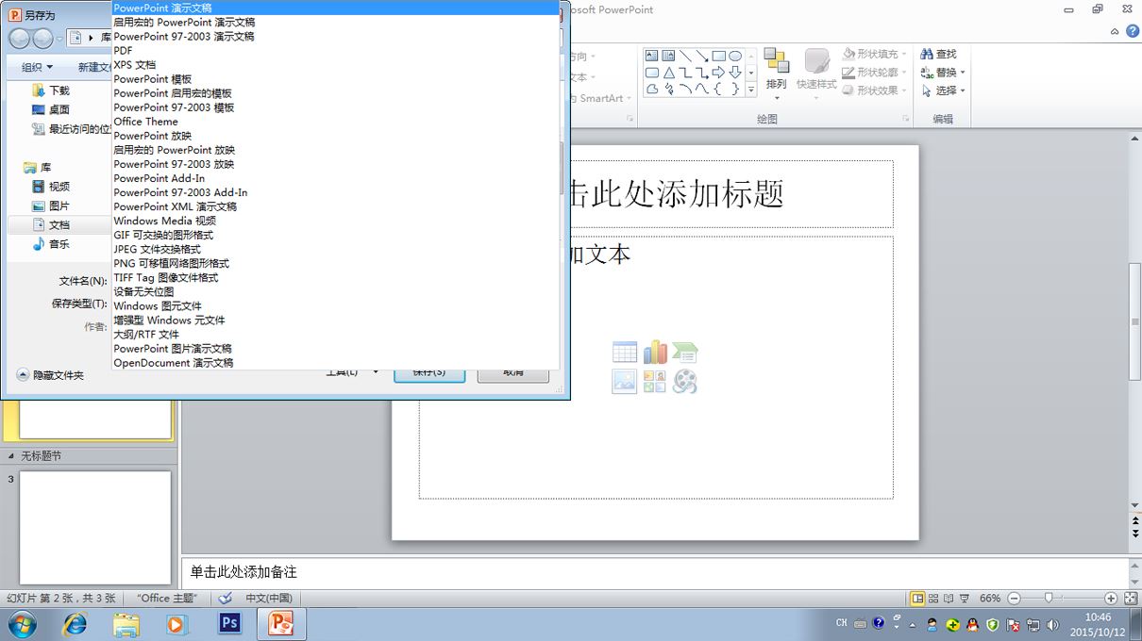
Task: Click the zoom slider handle
Action: pos(1049,598)
